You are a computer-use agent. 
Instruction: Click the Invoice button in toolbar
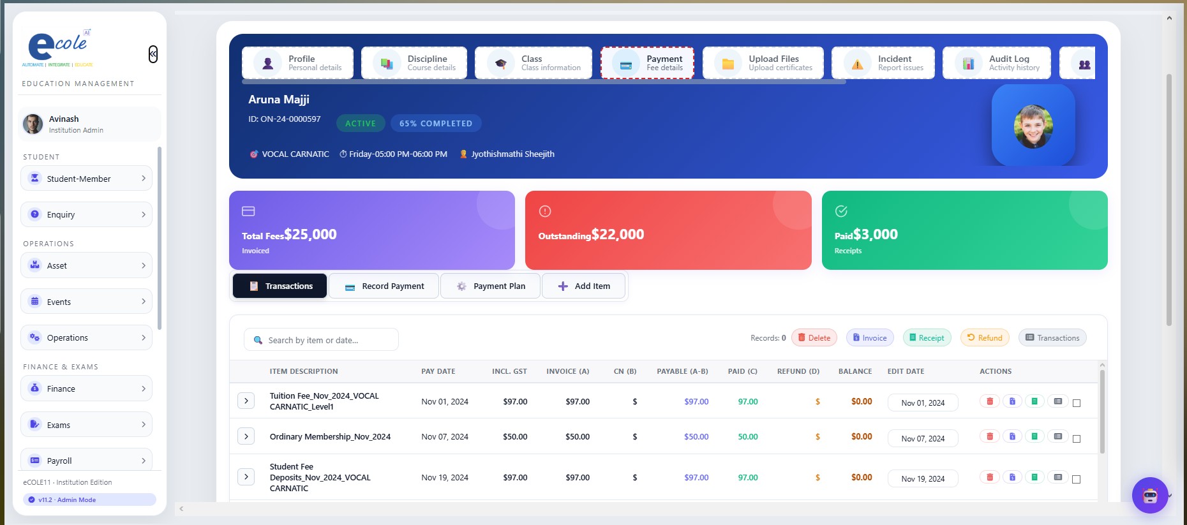click(x=870, y=337)
